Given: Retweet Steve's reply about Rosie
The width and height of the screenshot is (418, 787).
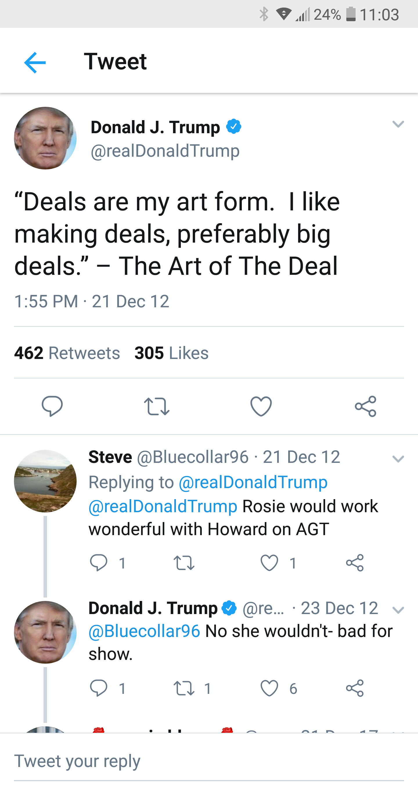Looking at the screenshot, I should tap(184, 562).
